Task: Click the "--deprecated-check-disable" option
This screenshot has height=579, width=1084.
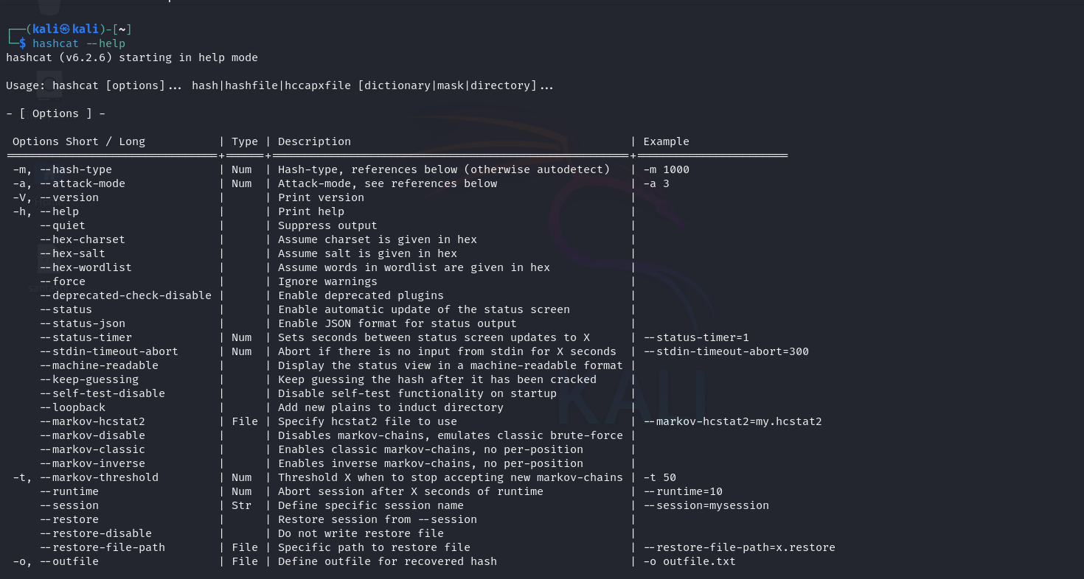Action: tap(125, 295)
